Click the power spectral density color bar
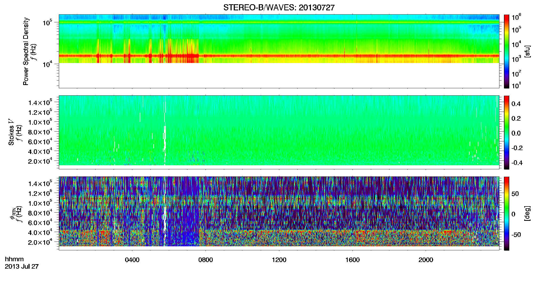558x287 pixels. coord(507,51)
